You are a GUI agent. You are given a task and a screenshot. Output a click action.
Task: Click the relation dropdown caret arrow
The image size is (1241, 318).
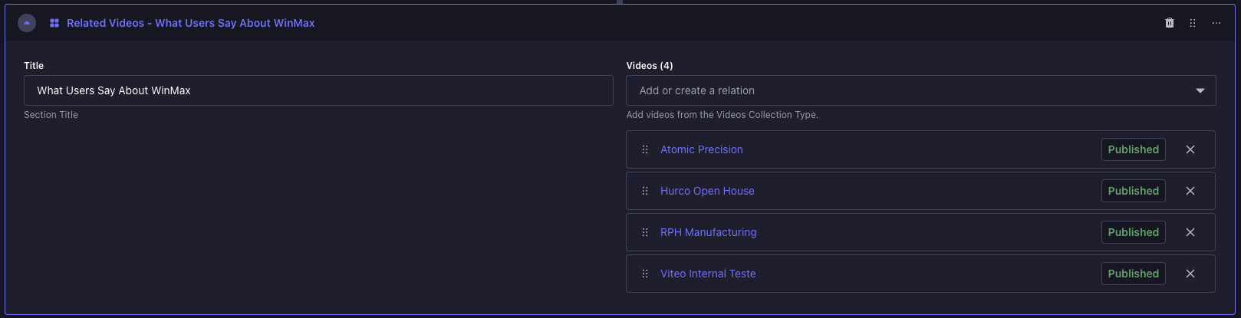click(x=1200, y=90)
